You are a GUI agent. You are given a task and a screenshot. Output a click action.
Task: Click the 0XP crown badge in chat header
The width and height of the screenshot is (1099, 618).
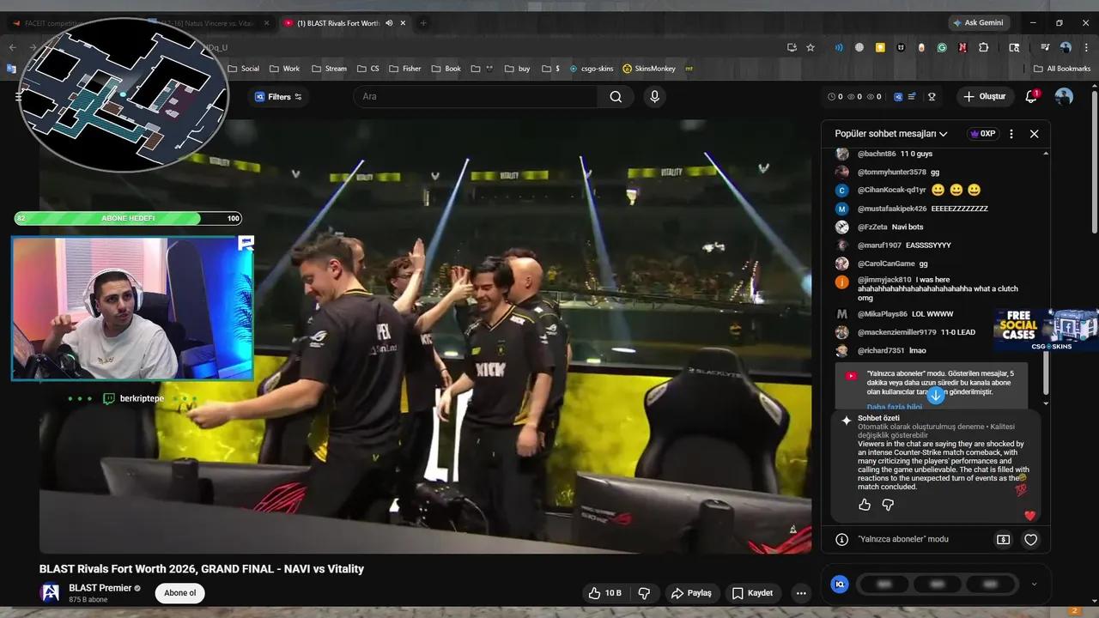coord(982,134)
